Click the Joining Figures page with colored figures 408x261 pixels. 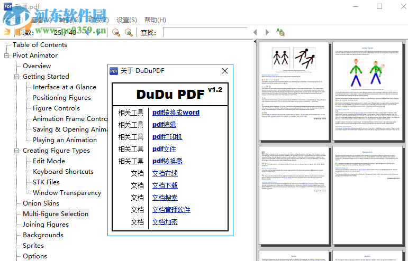point(367,91)
